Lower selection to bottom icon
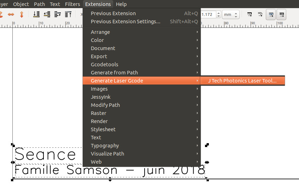This screenshot has width=299, height=195. 36,14
